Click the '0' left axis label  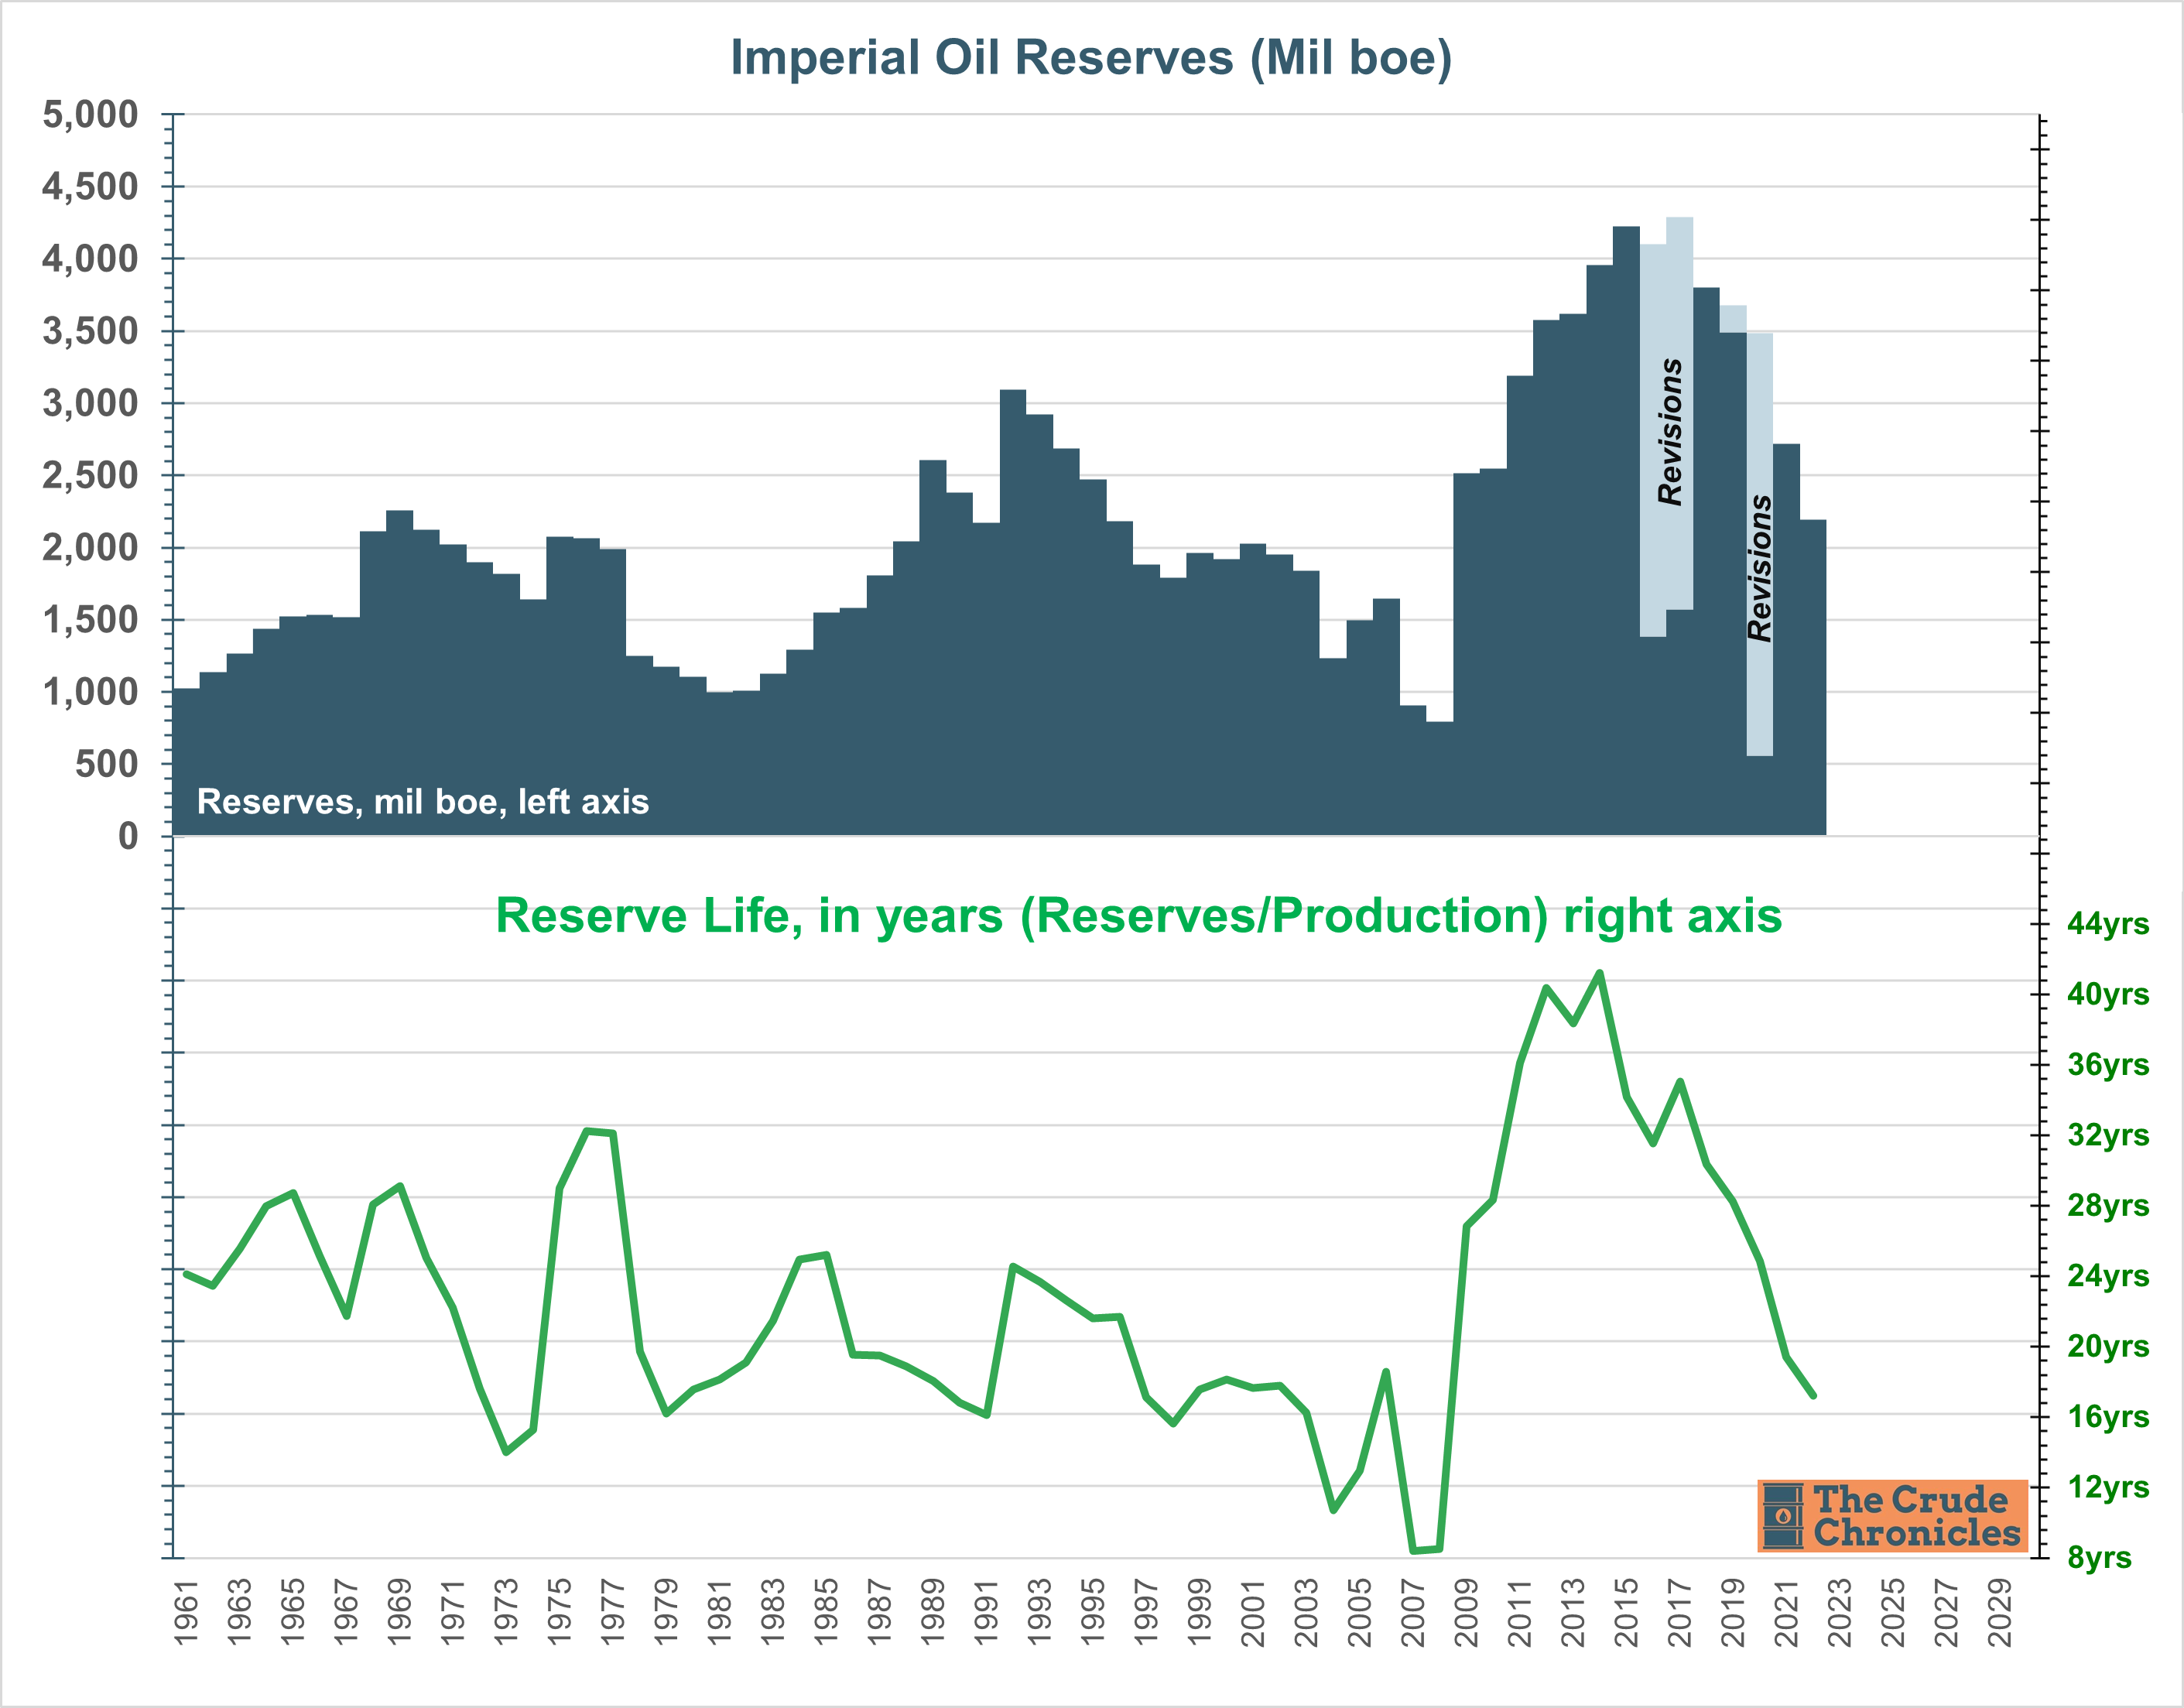point(129,836)
